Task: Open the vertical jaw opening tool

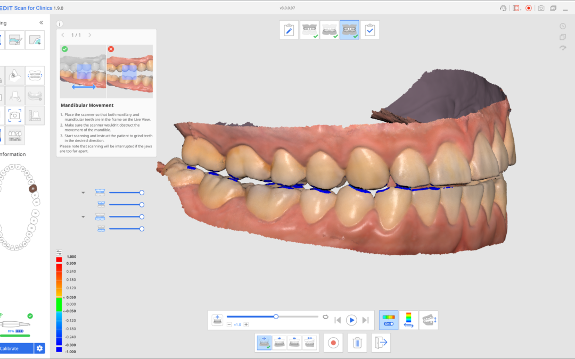Action: click(x=429, y=320)
